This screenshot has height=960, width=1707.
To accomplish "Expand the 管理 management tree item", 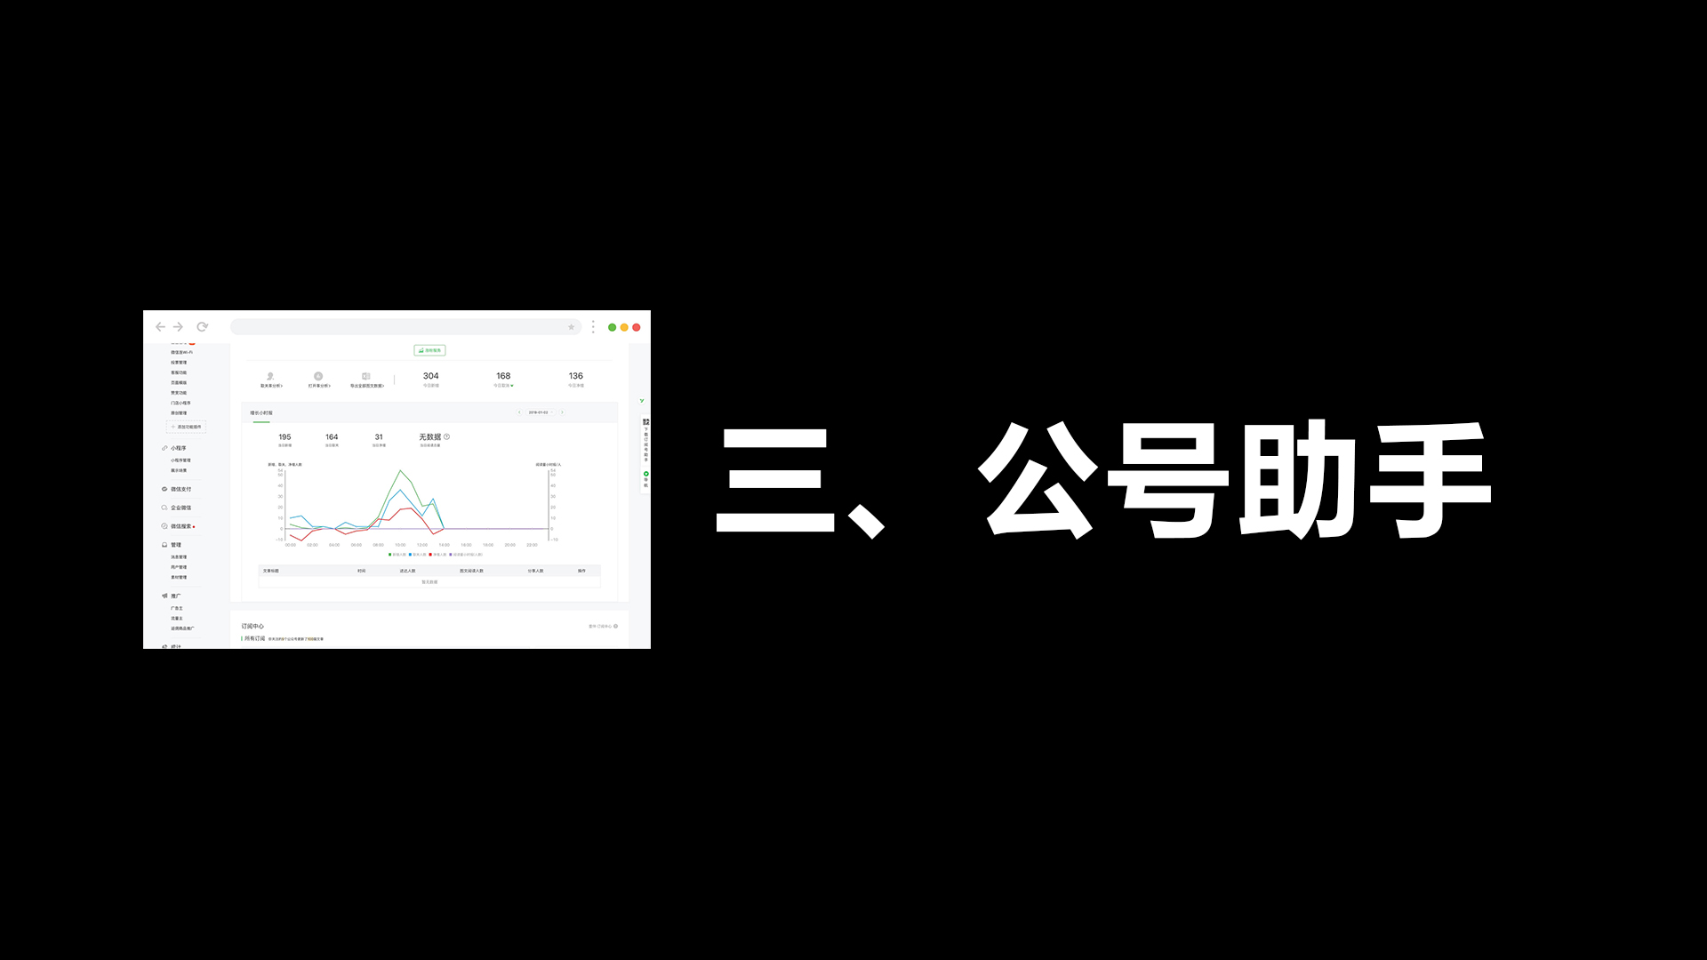I will [x=176, y=545].
